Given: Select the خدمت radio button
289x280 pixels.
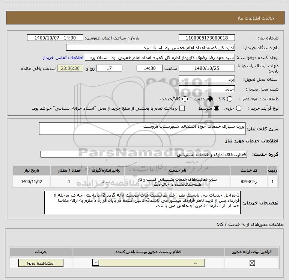Looking at the screenshot, I should [210, 99].
